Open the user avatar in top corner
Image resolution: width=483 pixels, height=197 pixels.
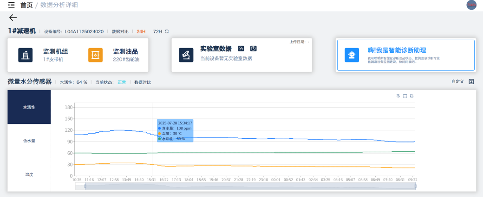(471, 5)
